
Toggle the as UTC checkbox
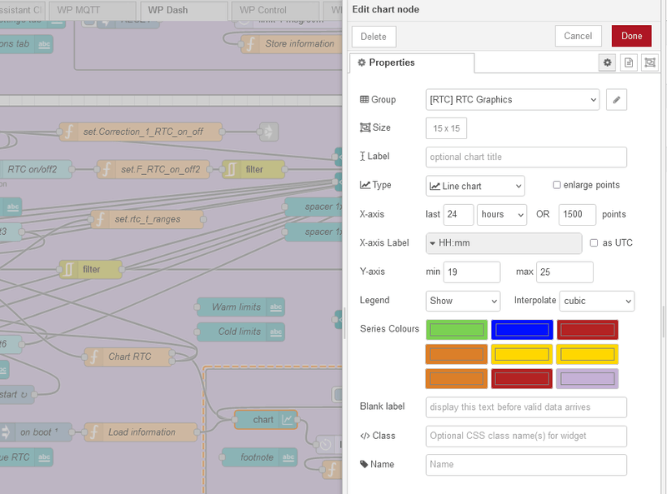(594, 242)
